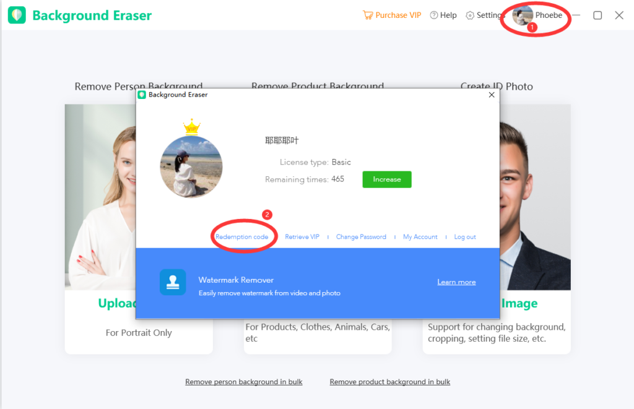634x409 pixels.
Task: Open Remove person background in bulk
Action: 244,382
